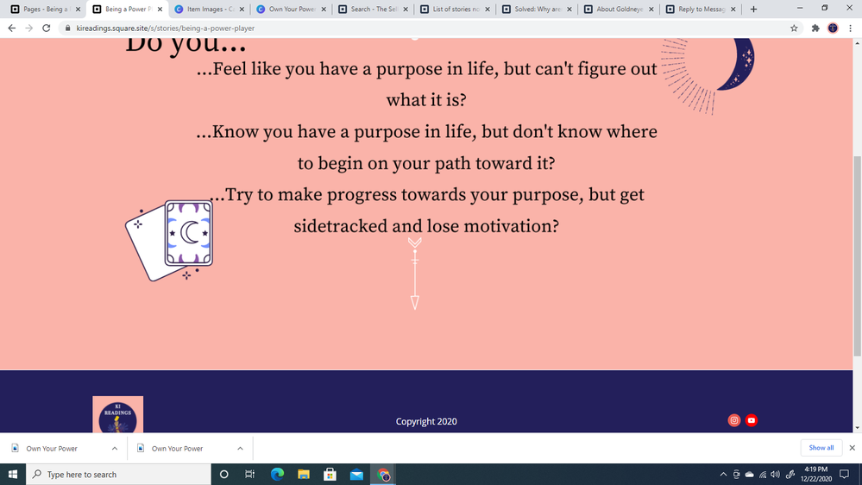Viewport: 862px width, 485px height.
Task: Open OneDrive cloud tray icon
Action: (749, 474)
